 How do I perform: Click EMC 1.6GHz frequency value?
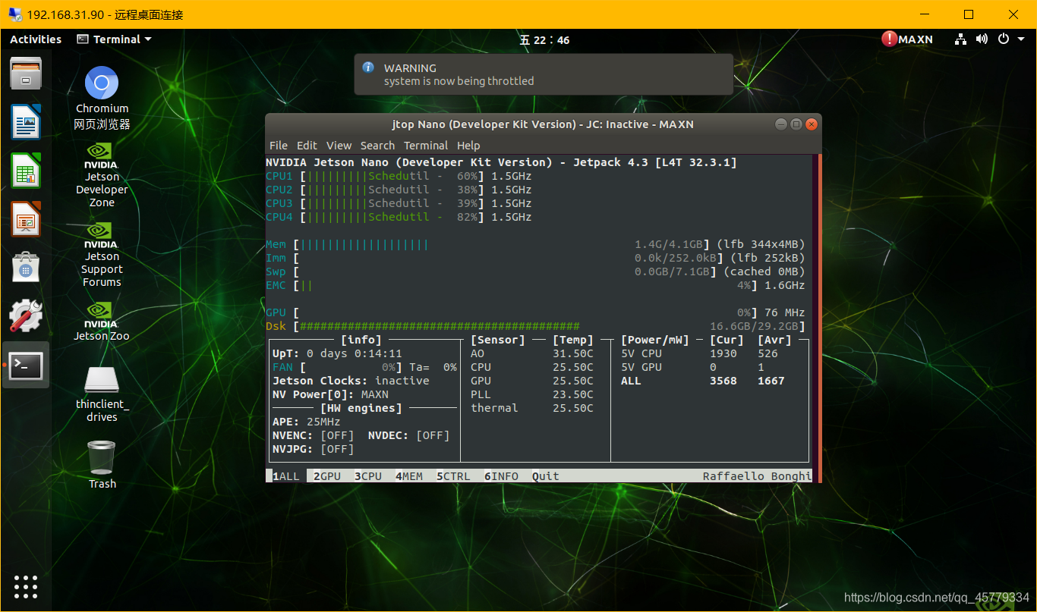(784, 285)
